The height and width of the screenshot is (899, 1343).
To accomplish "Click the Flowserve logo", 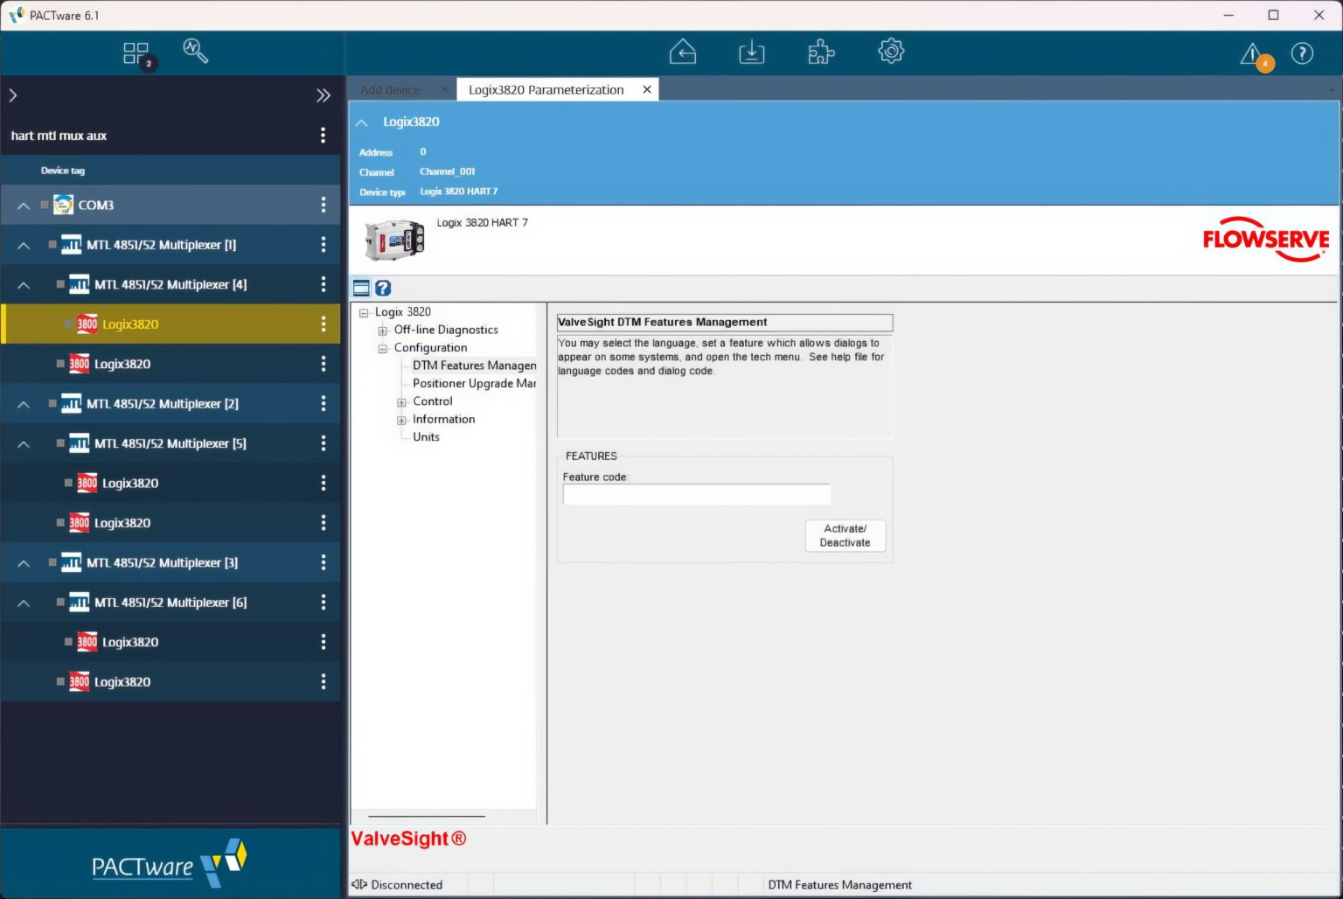I will (x=1266, y=239).
